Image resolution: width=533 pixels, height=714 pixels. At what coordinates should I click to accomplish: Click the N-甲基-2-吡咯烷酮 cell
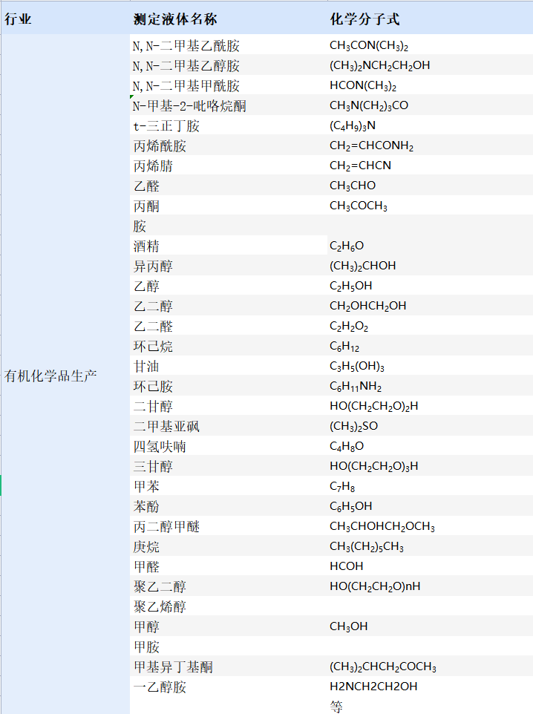coord(227,106)
